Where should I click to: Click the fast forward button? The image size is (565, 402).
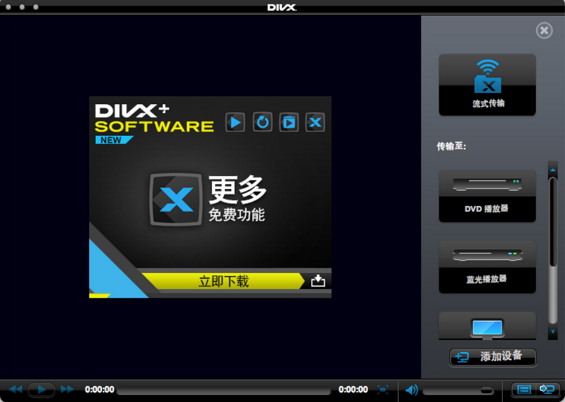tap(67, 390)
